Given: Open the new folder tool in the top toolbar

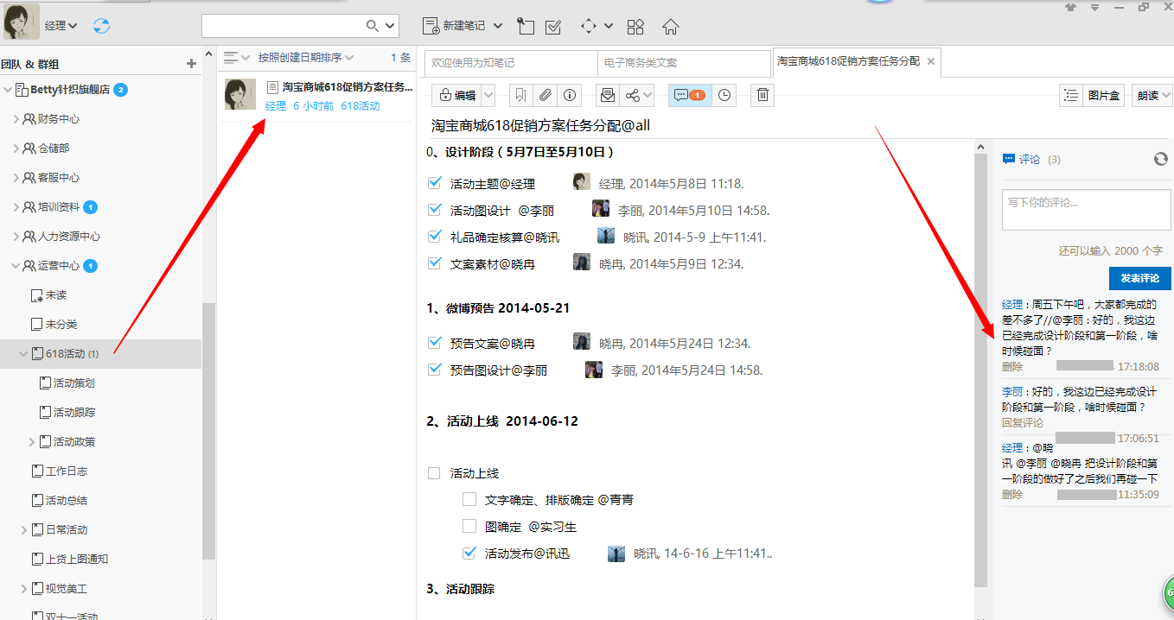Looking at the screenshot, I should tap(525, 26).
